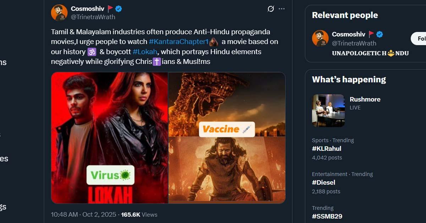
Task: Open the #Lokah hashtag link
Action: (144, 52)
